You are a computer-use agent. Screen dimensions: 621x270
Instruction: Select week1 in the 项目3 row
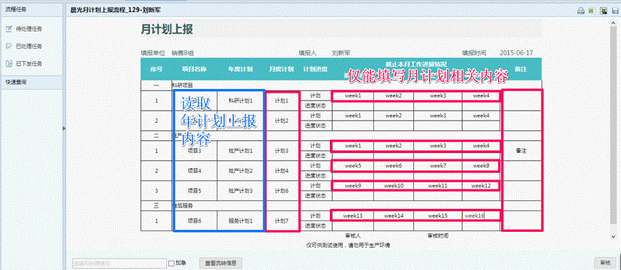352,146
